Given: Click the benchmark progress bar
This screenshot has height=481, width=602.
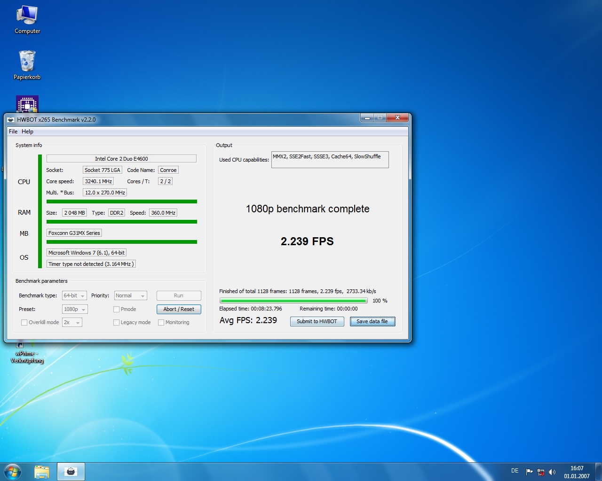Looking at the screenshot, I should click(x=293, y=301).
